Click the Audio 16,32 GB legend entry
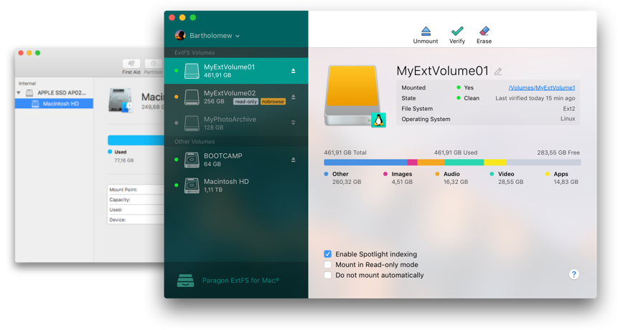 [451, 178]
